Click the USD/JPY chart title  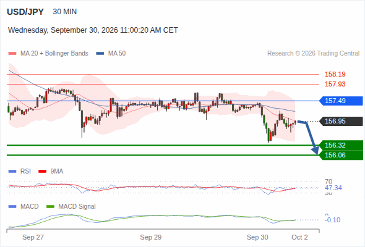25,12
